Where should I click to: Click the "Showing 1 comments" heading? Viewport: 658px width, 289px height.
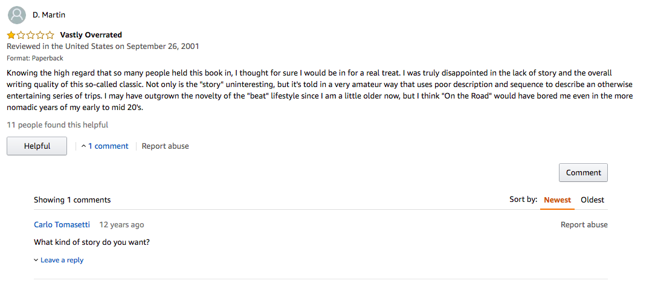click(72, 200)
